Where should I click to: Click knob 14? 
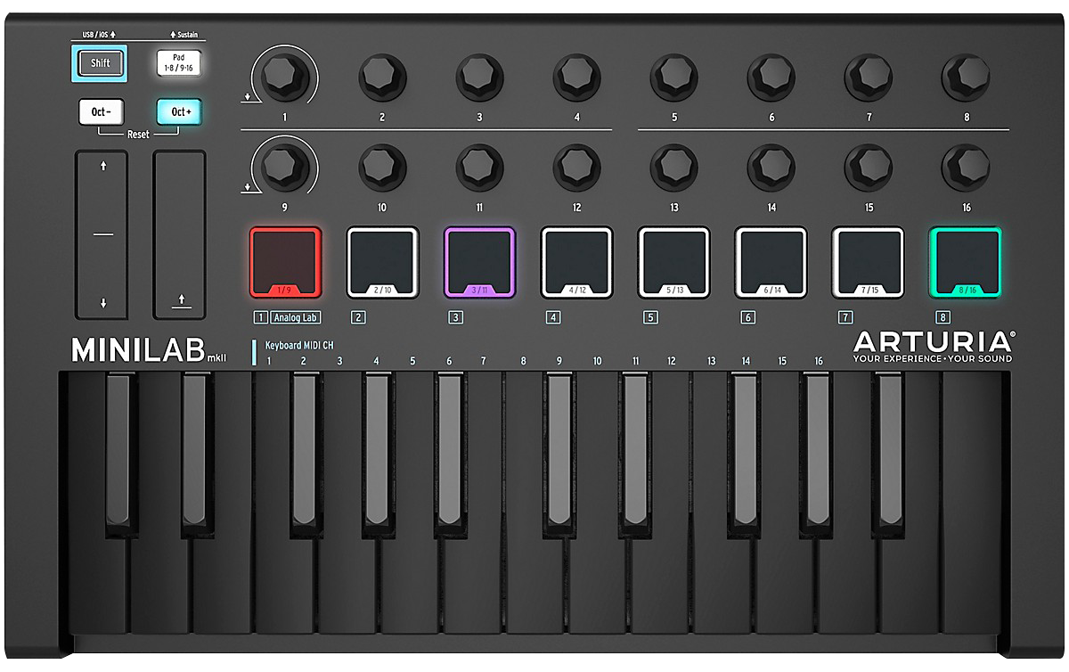771,167
